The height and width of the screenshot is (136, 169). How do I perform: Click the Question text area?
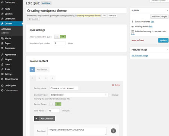tap(77, 131)
